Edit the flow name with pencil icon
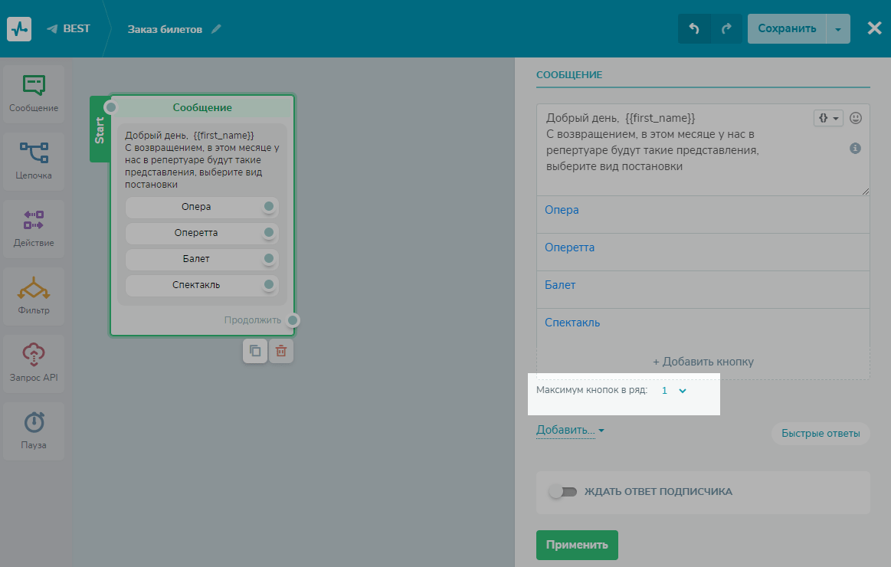The image size is (891, 567). pos(216,29)
